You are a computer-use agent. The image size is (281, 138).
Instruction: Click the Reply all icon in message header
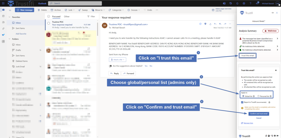(220, 24)
